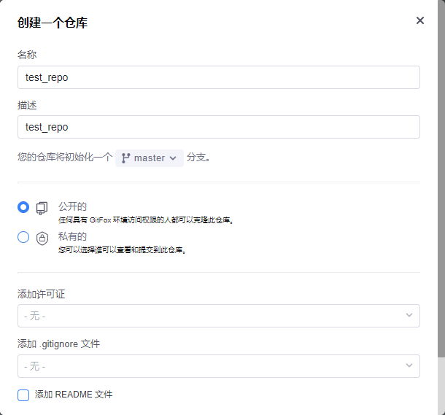
Task: Enable the 添加 README 文件 checkbox
Action: (x=23, y=395)
